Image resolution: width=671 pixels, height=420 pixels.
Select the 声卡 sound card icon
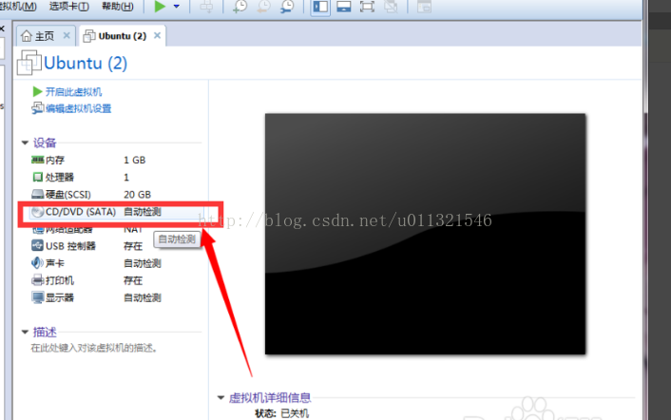[38, 262]
